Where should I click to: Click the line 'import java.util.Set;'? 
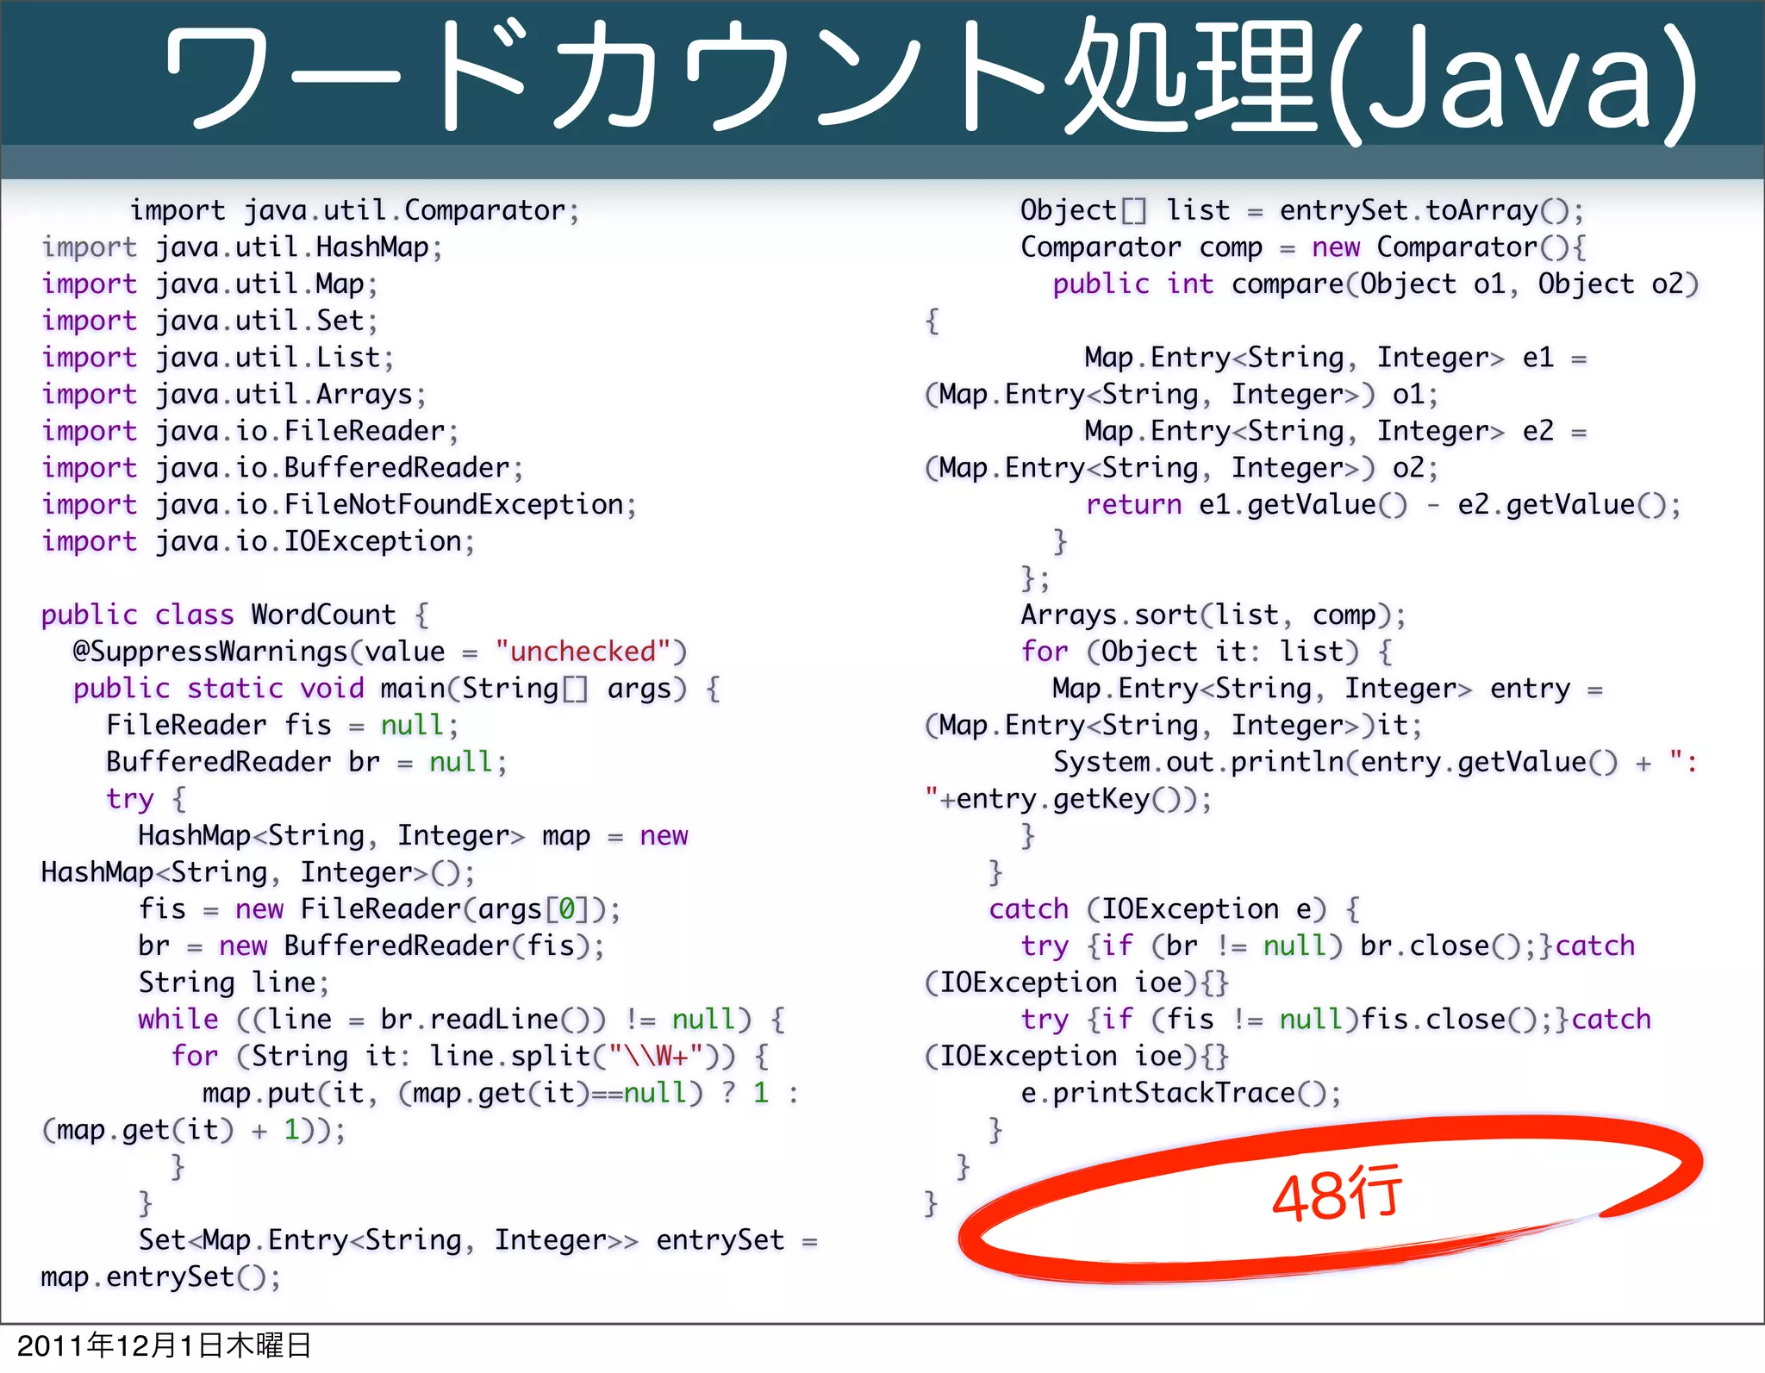(x=209, y=321)
